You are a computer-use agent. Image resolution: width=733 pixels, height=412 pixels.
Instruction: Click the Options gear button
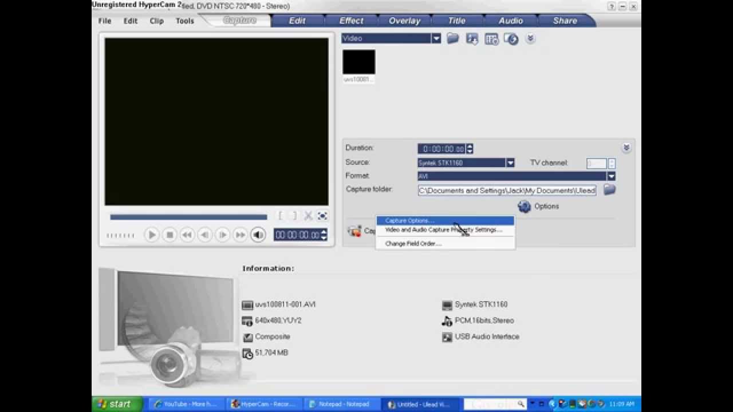(x=538, y=207)
